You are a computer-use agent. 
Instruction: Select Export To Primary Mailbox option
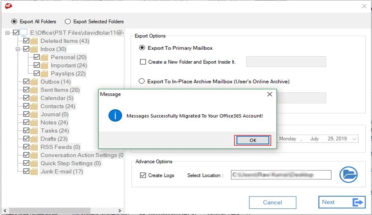pos(142,48)
